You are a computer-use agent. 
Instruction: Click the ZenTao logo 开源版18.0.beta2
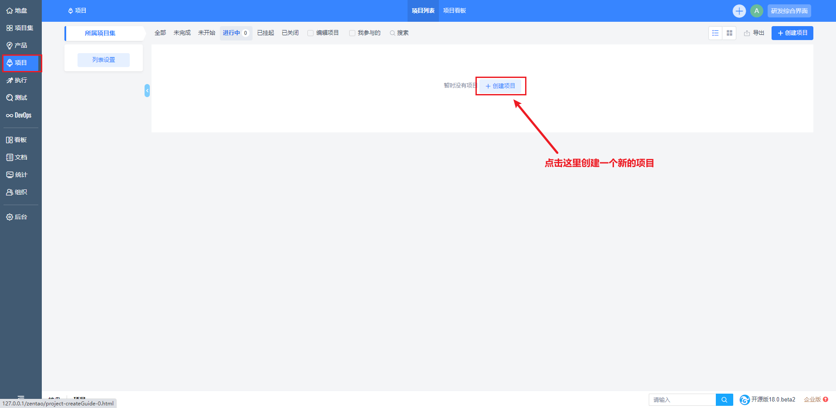pyautogui.click(x=768, y=399)
